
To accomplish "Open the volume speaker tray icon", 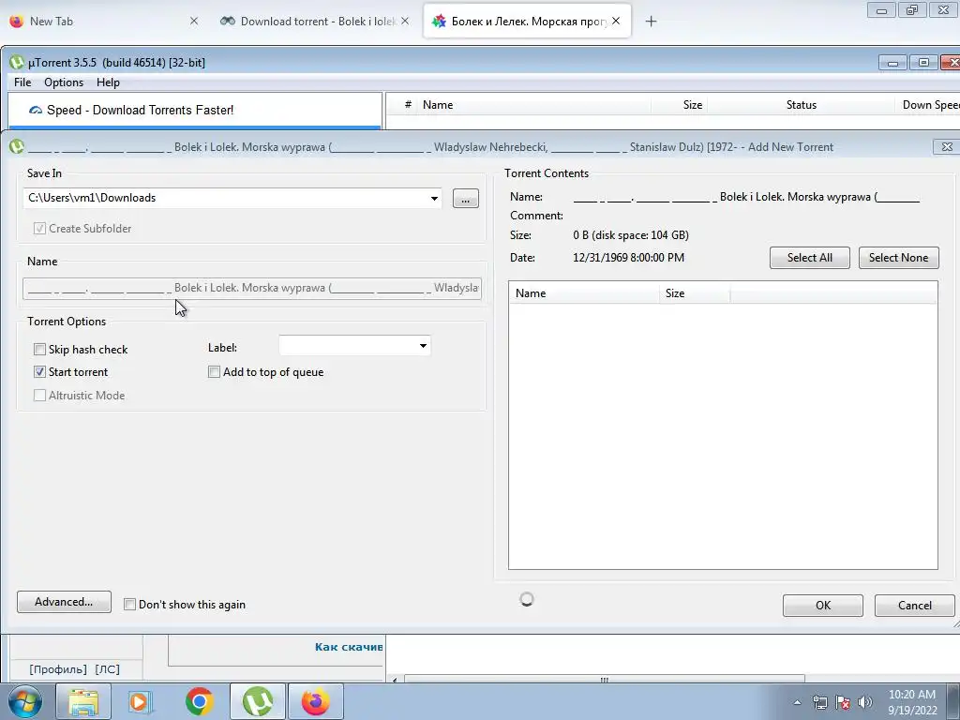I will [865, 702].
